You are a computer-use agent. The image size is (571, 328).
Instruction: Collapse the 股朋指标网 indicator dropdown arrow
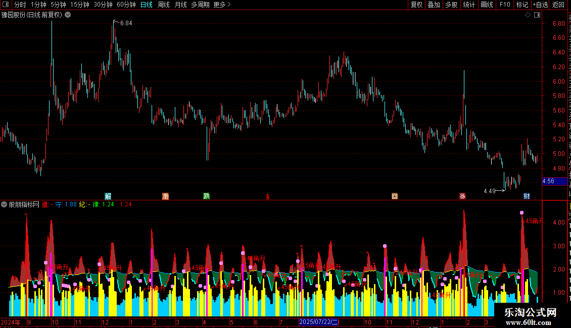4,205
